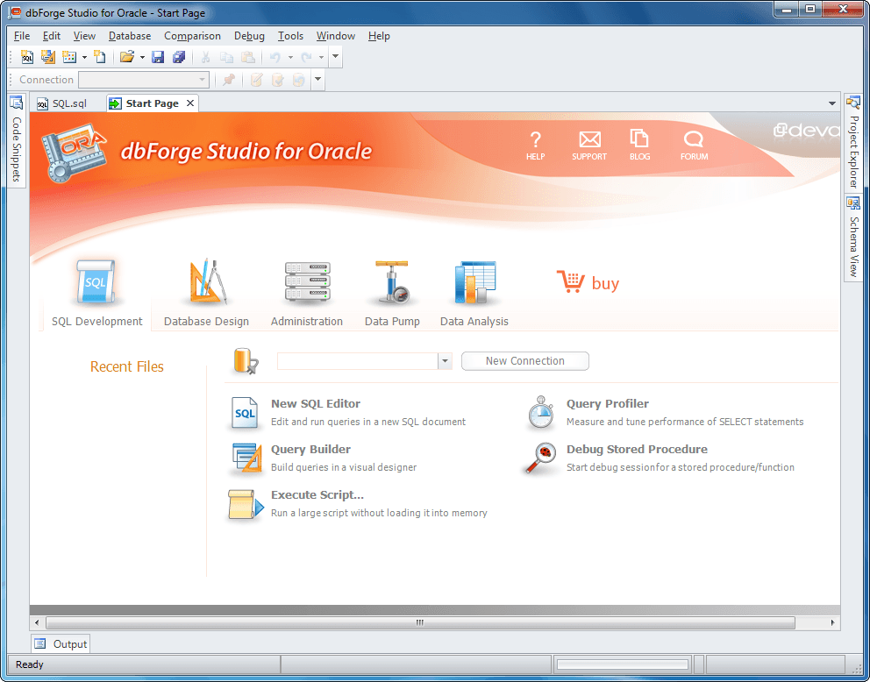The height and width of the screenshot is (682, 870).
Task: Open the Tools menu
Action: click(290, 35)
